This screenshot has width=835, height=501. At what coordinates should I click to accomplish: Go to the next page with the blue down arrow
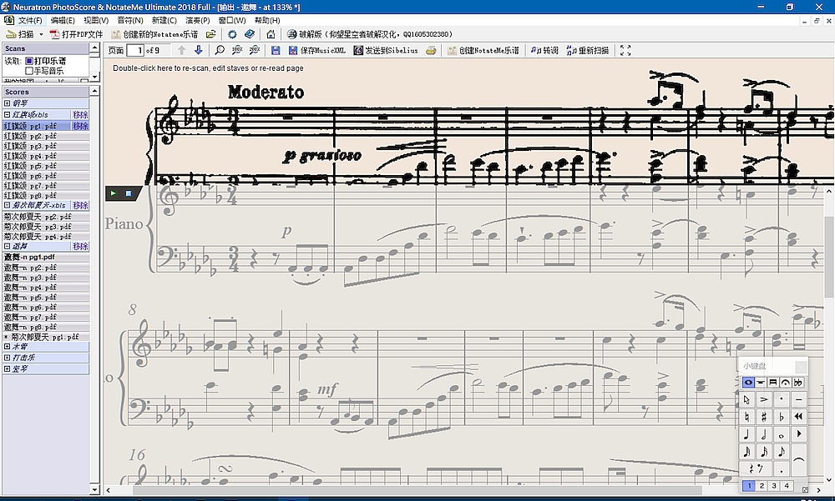(x=199, y=50)
